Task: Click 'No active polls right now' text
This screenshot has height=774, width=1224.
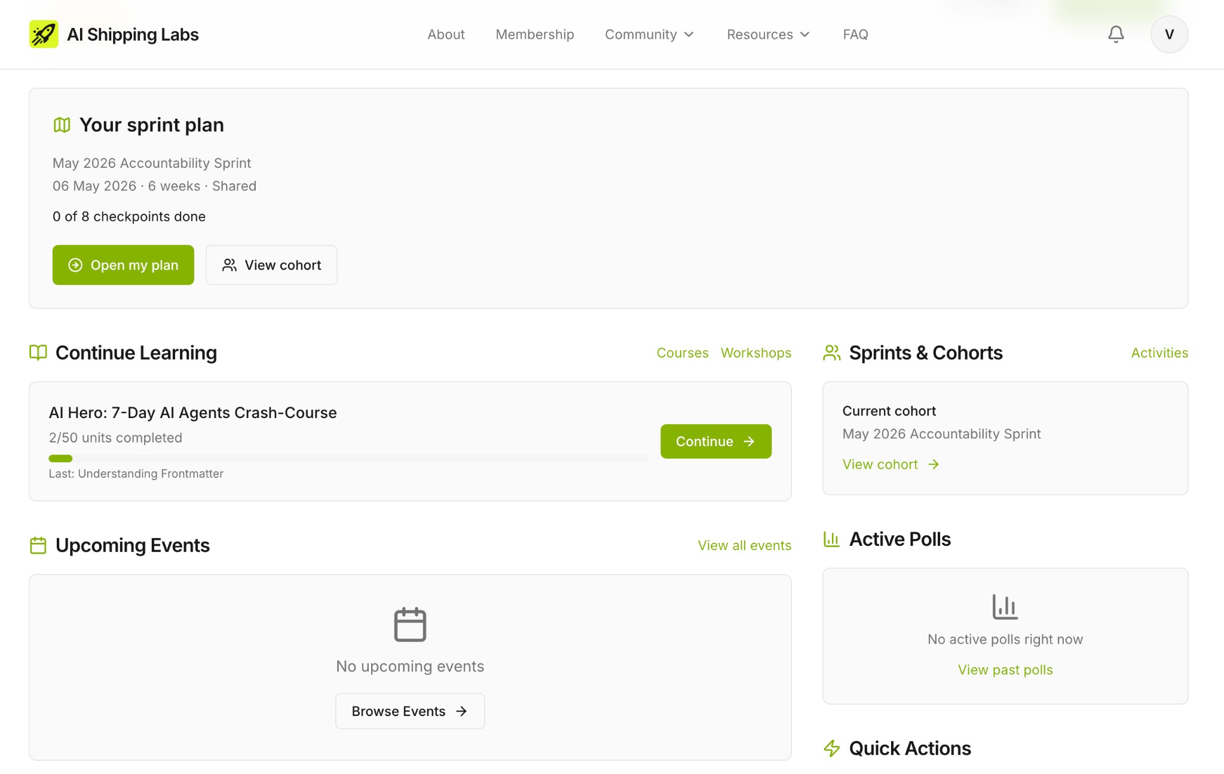Action: (x=1005, y=639)
